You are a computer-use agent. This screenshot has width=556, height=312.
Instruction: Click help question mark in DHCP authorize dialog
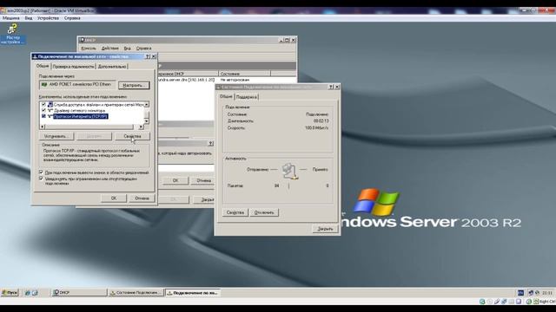click(x=210, y=143)
